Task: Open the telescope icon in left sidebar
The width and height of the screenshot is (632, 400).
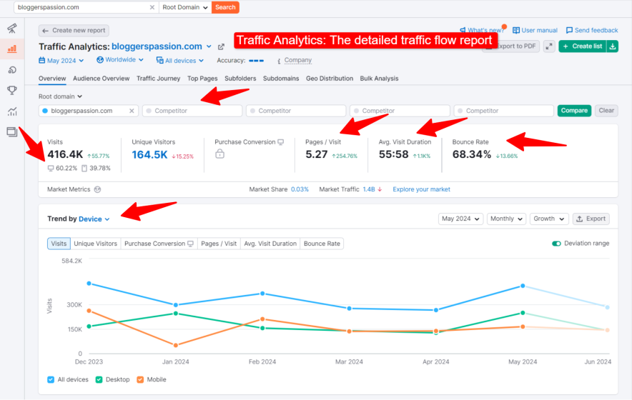Action: pos(12,28)
